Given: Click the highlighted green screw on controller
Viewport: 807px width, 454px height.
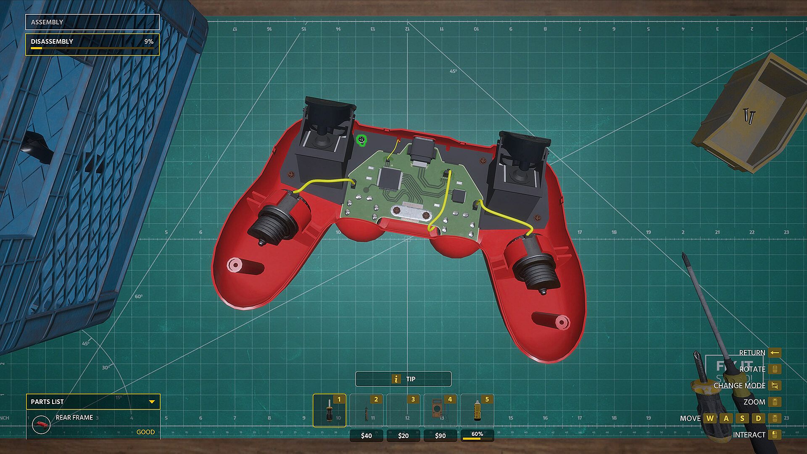Looking at the screenshot, I should point(361,140).
